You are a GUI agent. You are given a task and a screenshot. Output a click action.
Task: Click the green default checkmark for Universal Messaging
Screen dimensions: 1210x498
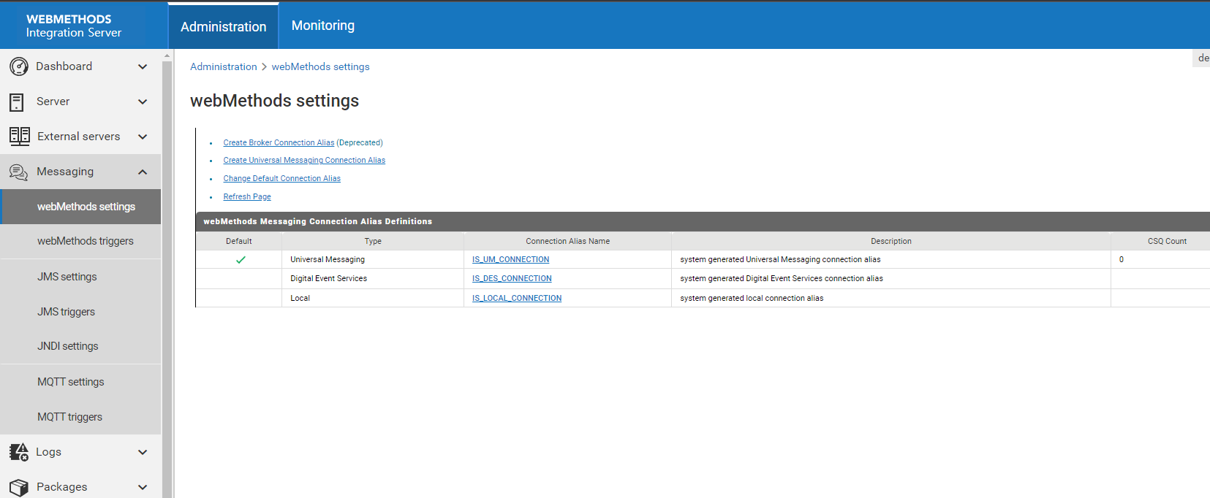[241, 260]
